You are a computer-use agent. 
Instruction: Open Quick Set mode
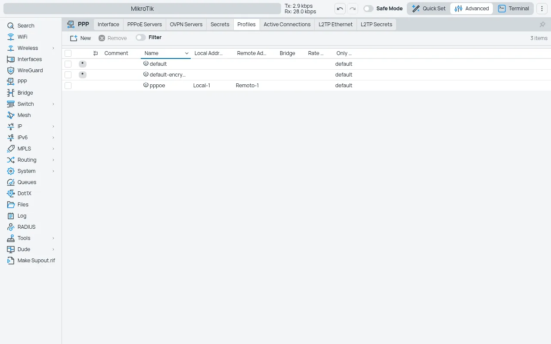(x=429, y=9)
